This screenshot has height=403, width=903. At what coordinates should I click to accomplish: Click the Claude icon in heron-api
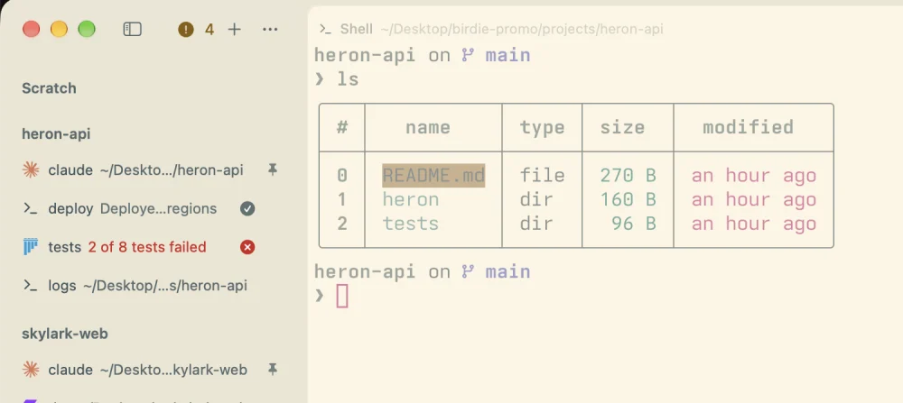click(x=31, y=169)
